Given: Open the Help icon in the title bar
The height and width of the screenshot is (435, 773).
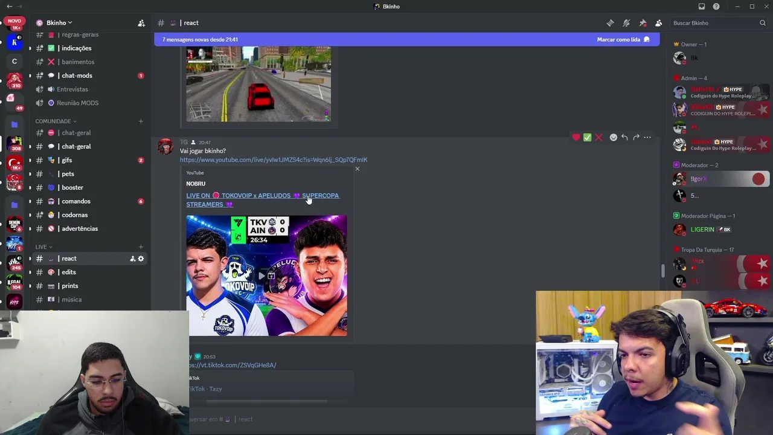Looking at the screenshot, I should pos(716,7).
